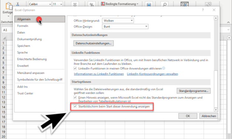Click dialog scrollbar down arrow
Screen dimensions: 232x139
pyautogui.click(x=216, y=110)
